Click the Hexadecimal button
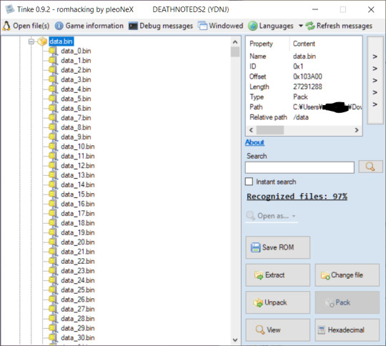Image resolution: width=386 pixels, height=346 pixels. point(347,330)
